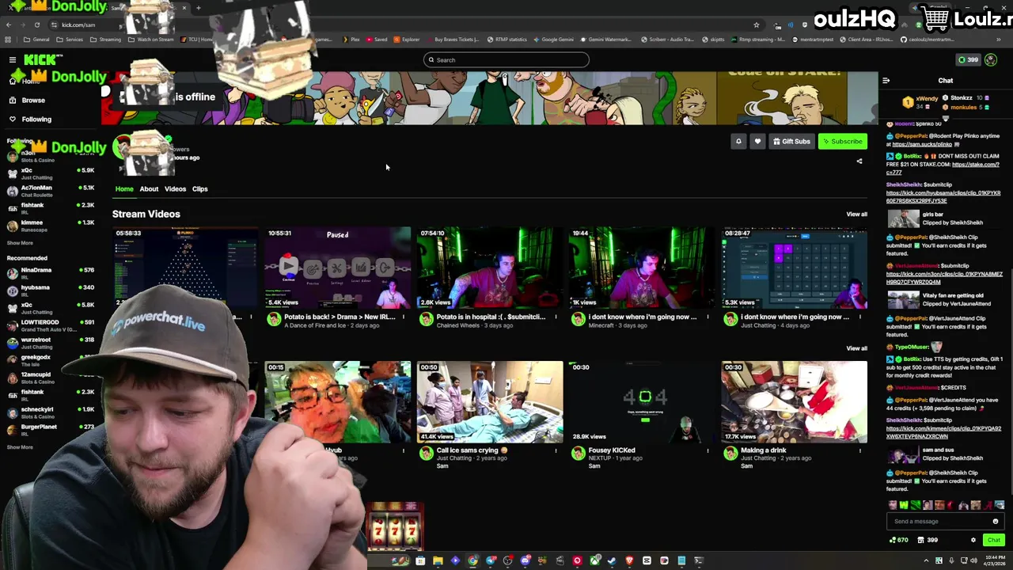Viewport: 1013px width, 570px height.
Task: Open NinaDrama in Recommended list
Action: [51, 273]
